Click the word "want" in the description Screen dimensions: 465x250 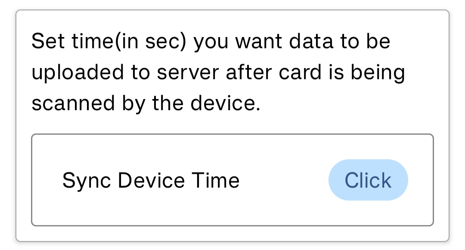coord(258,42)
